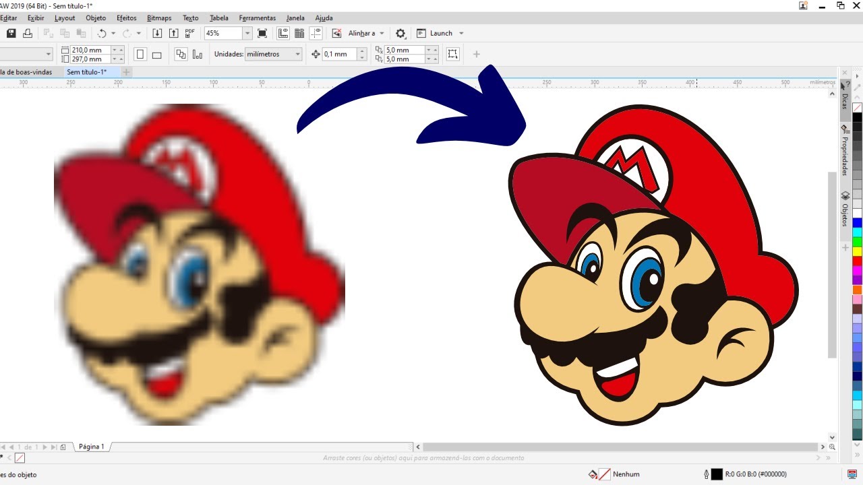The image size is (863, 485).
Task: Click the add page icon
Action: pos(63,447)
